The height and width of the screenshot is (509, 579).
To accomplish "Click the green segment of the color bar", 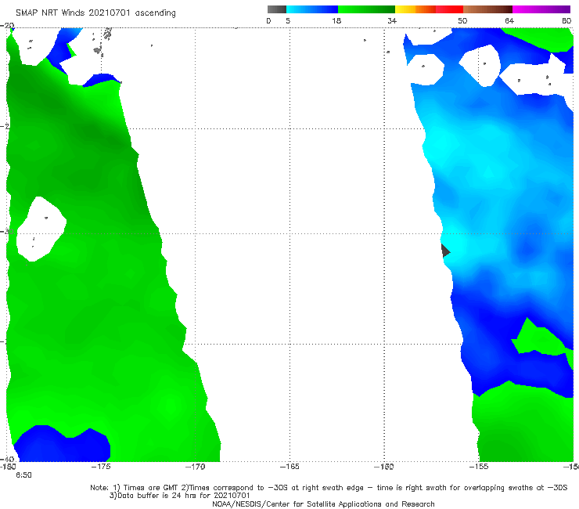I will 366,9.
